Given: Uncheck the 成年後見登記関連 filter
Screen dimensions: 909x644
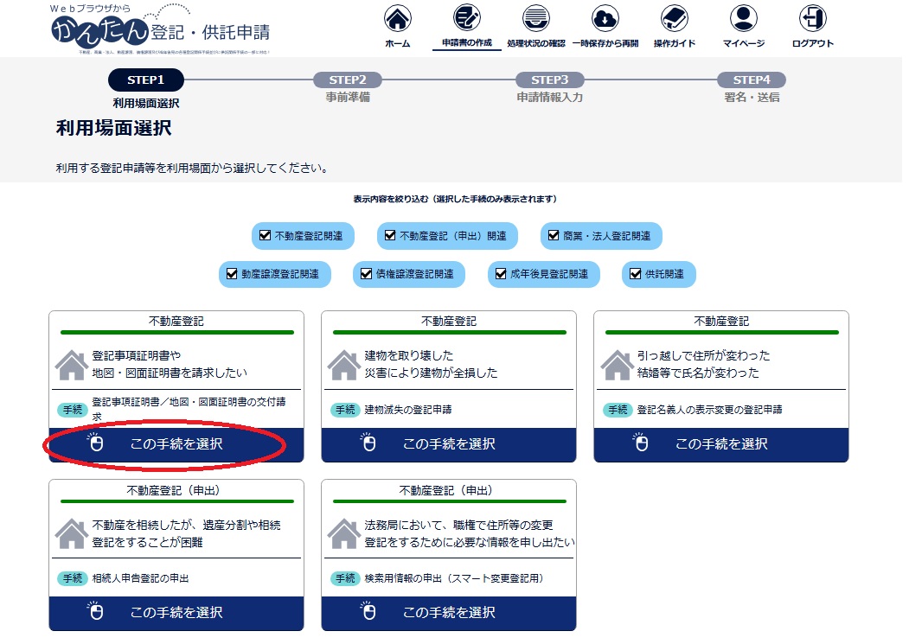Looking at the screenshot, I should [x=500, y=274].
